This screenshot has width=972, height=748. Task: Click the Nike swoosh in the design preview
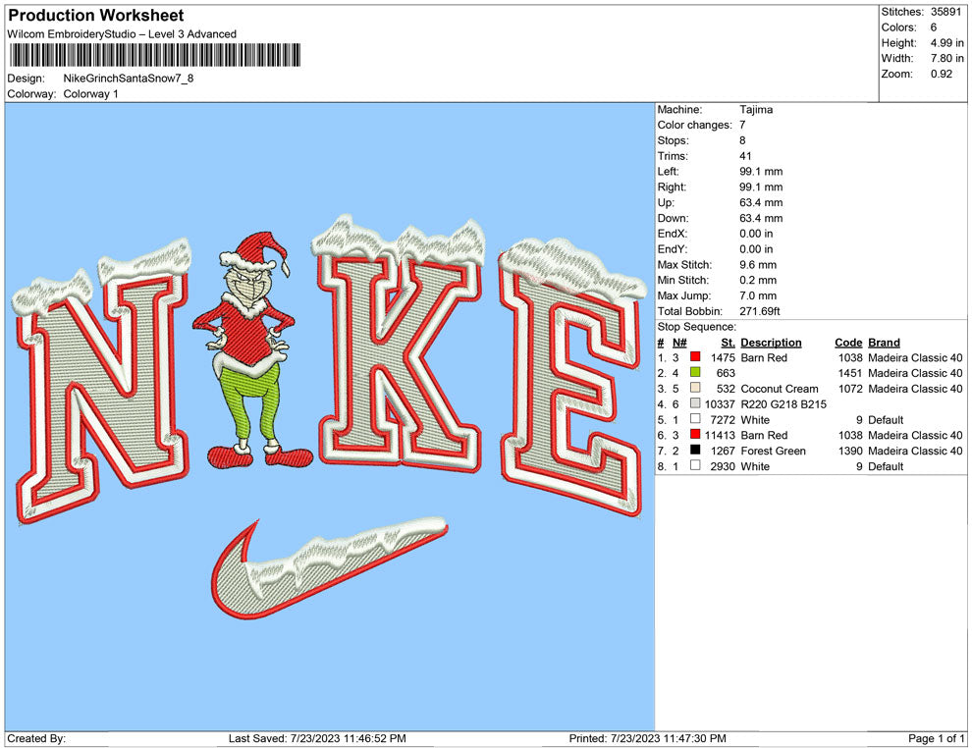click(329, 568)
